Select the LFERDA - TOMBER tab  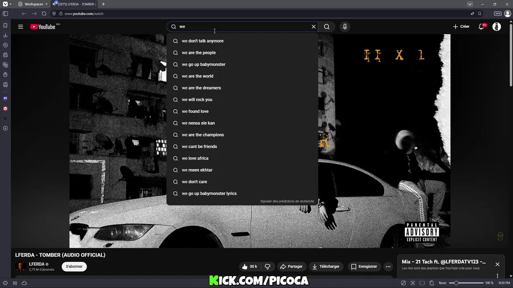tap(75, 4)
